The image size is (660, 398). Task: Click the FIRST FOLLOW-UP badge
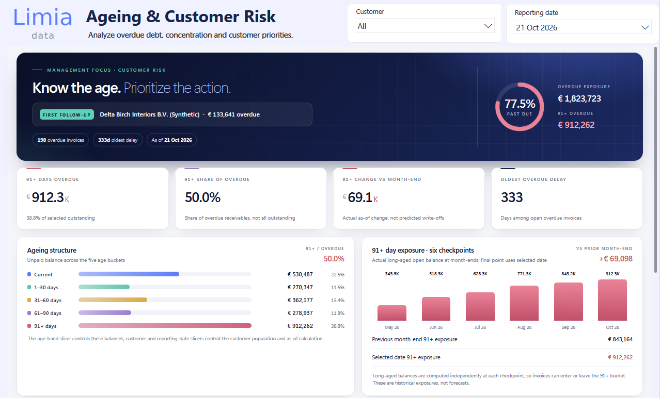point(67,114)
